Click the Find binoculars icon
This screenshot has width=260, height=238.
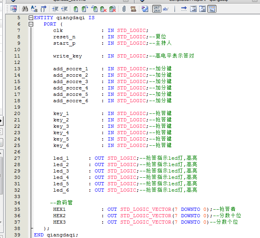(x=25, y=9)
